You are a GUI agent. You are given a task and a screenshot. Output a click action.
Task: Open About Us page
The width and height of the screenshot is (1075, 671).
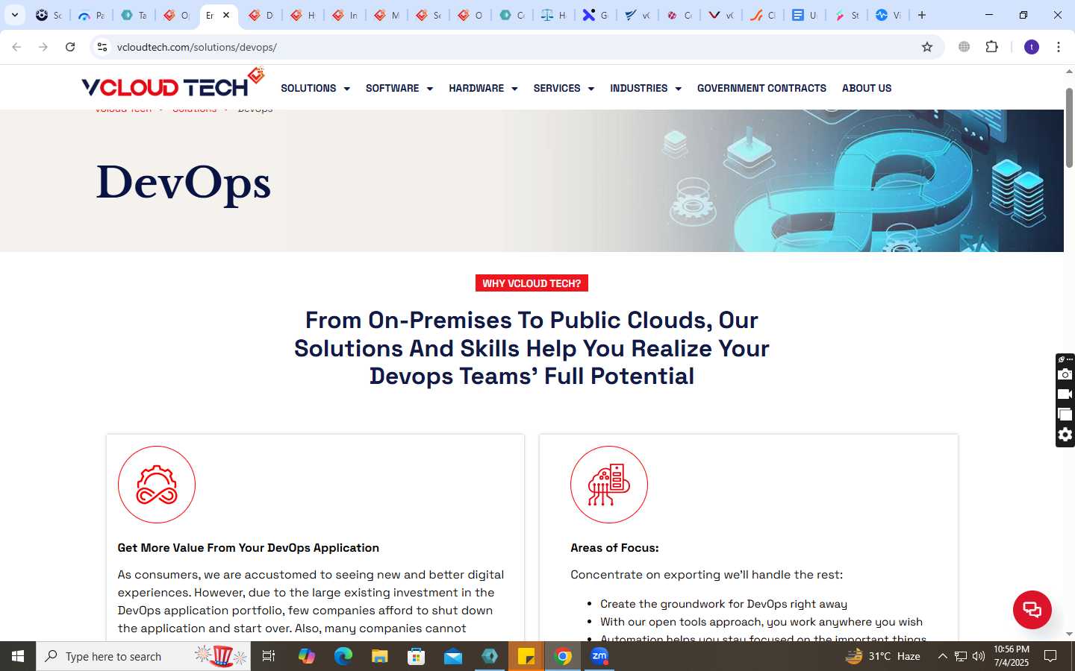click(x=867, y=88)
